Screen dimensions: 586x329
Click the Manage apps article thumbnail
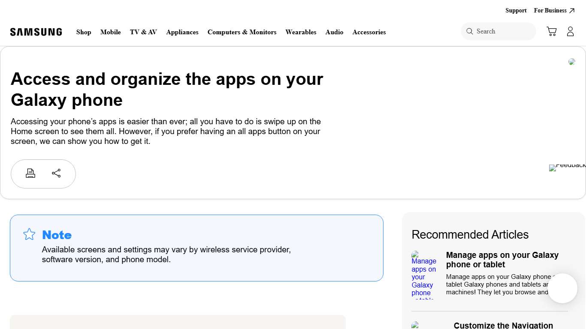[x=424, y=274]
